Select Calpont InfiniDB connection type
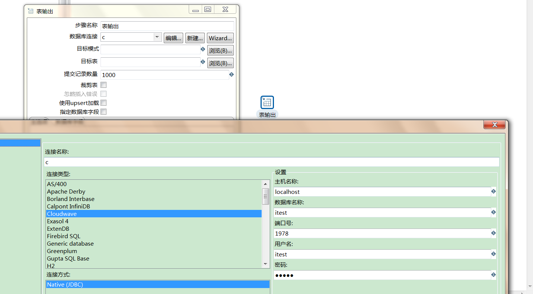Image resolution: width=533 pixels, height=294 pixels. click(154, 206)
